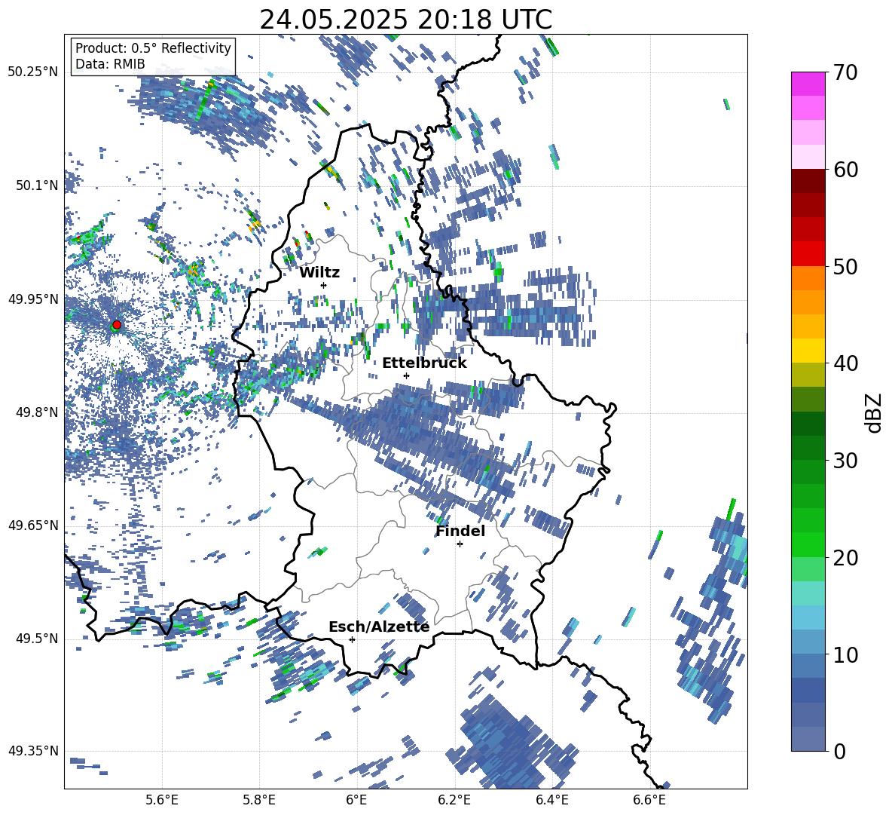892x815 pixels.
Task: Click the Findel station cross marker
Action: tap(460, 544)
